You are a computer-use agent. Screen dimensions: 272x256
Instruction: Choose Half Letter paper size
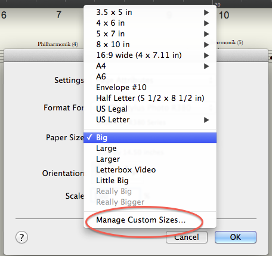tap(150, 98)
